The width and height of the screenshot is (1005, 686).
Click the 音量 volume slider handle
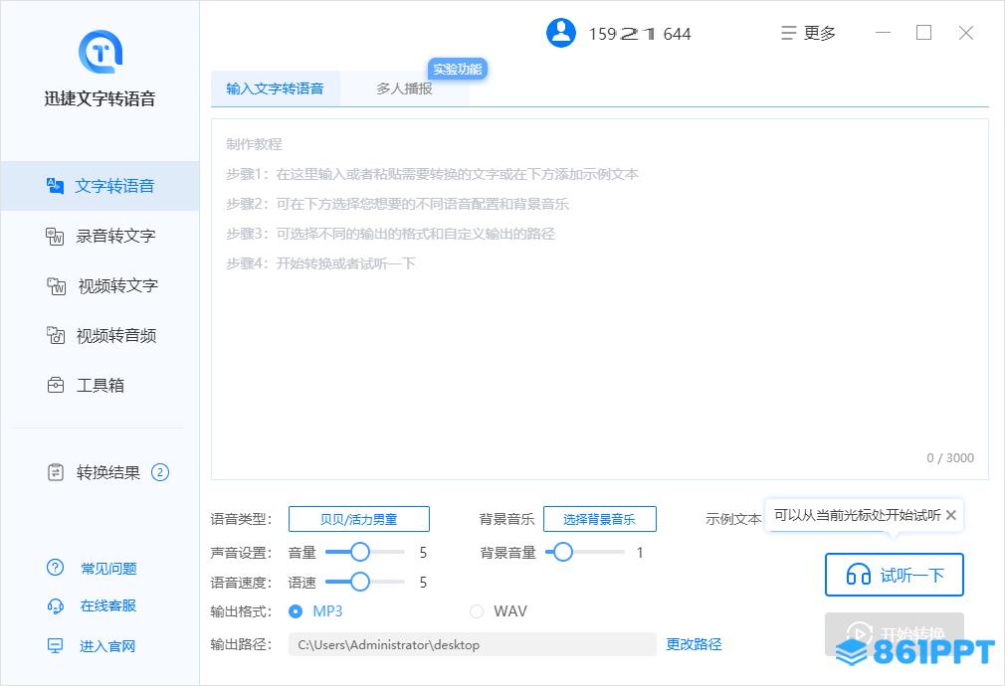click(360, 552)
